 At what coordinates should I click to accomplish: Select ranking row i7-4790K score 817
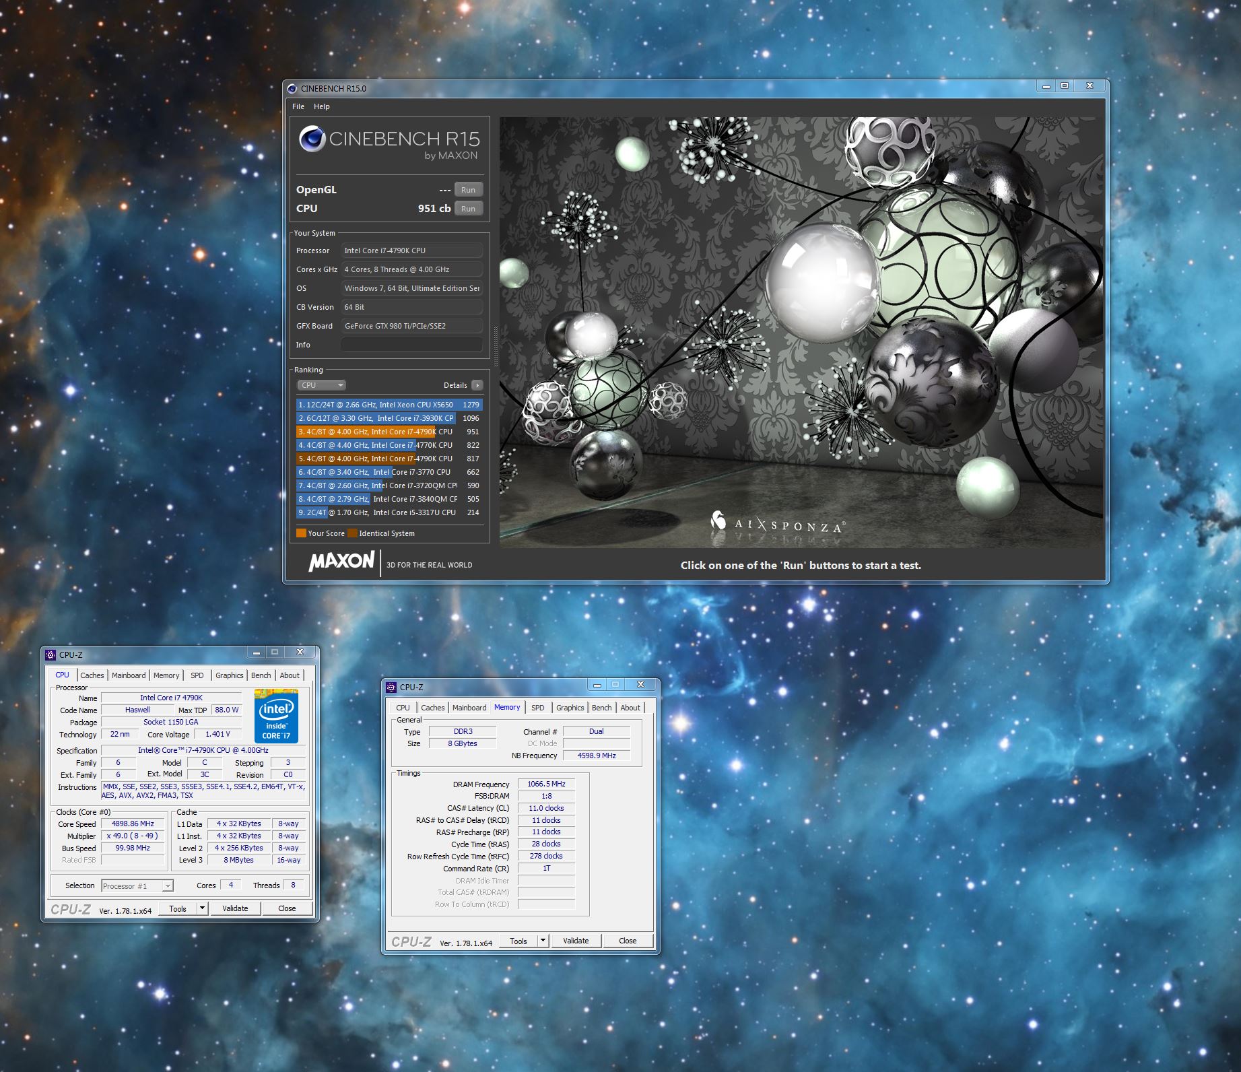tap(389, 459)
